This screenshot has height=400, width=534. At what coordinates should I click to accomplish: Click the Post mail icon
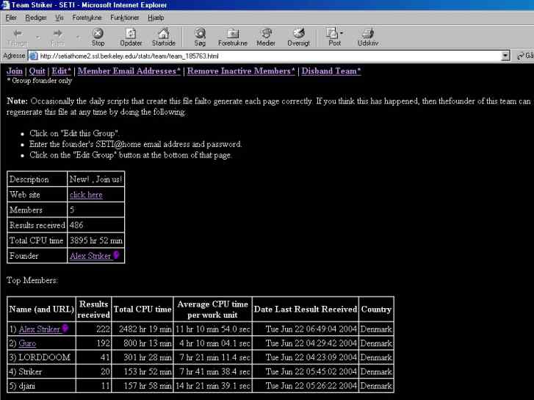[332, 33]
